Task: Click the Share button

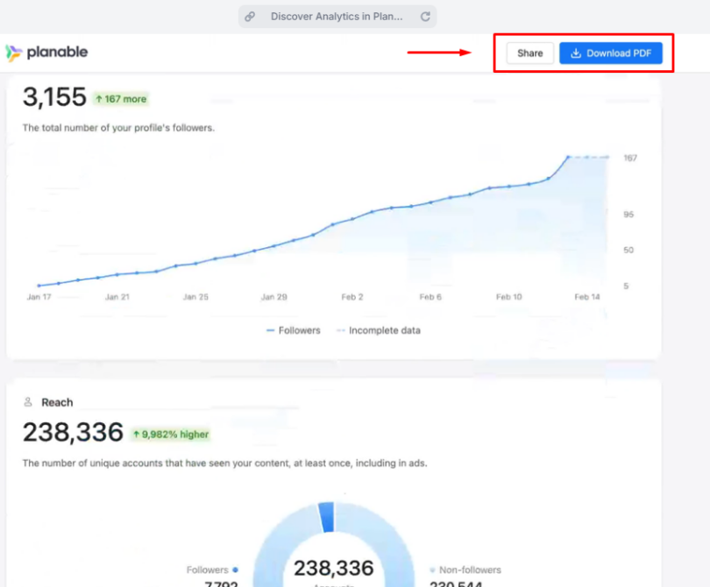Action: coord(529,53)
